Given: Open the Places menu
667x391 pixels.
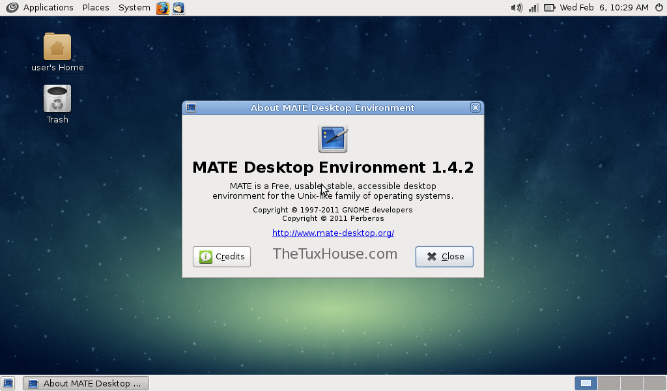Looking at the screenshot, I should pos(96,8).
